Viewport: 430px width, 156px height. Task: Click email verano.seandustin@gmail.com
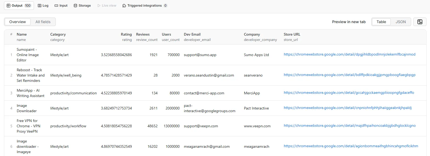[x=209, y=75]
